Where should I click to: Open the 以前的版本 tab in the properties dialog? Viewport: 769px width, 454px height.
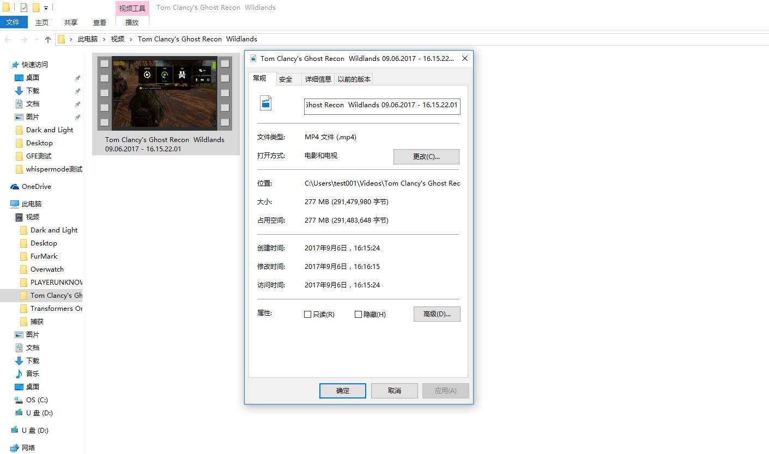[354, 79]
